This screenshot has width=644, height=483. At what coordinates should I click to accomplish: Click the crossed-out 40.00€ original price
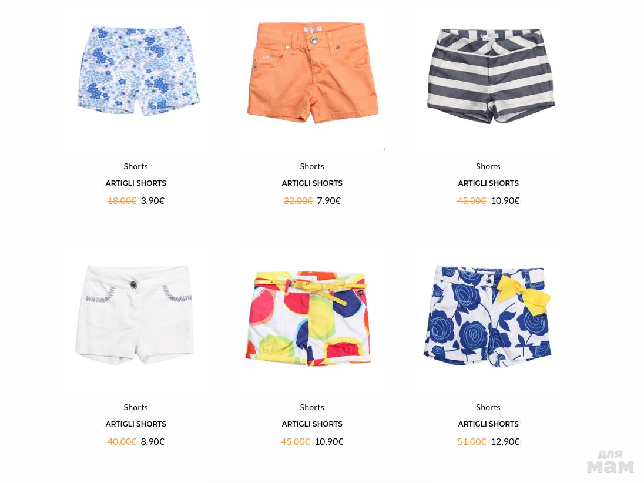[122, 441]
